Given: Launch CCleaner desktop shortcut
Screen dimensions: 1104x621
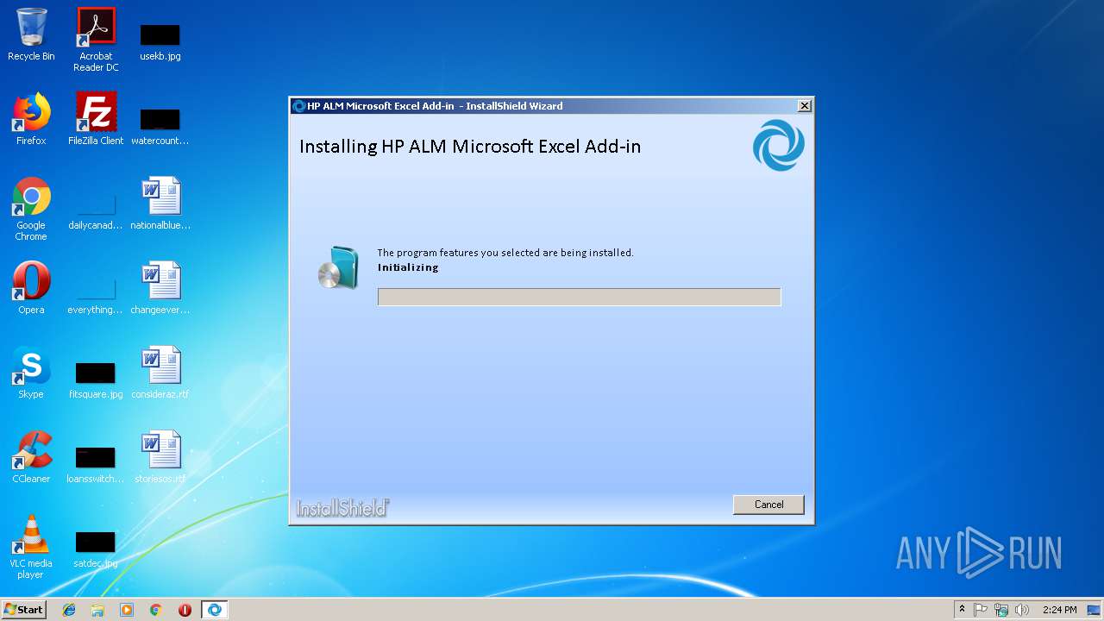Looking at the screenshot, I should coord(31,457).
